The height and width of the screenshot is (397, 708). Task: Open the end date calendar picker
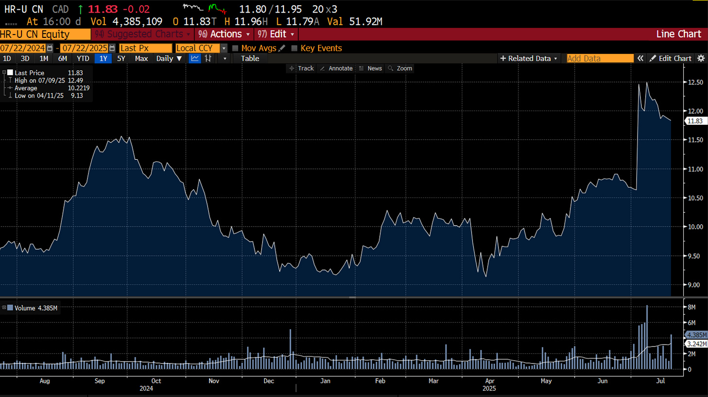(112, 48)
